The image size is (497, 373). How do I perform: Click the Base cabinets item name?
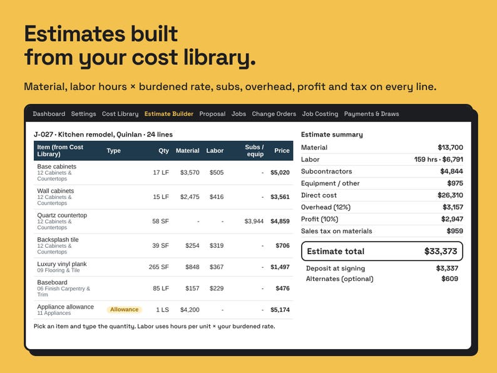click(x=57, y=166)
